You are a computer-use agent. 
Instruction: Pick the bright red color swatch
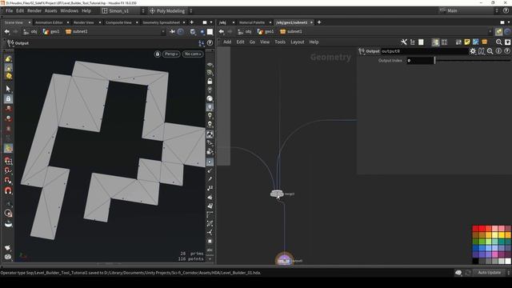click(x=482, y=228)
